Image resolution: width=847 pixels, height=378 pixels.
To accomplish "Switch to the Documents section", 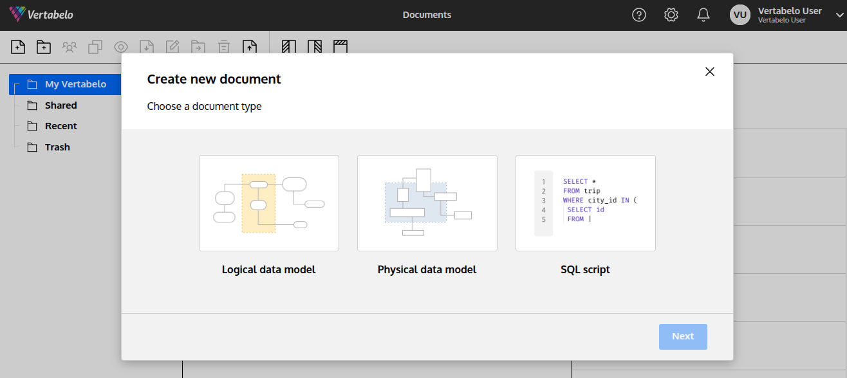I will 427,14.
